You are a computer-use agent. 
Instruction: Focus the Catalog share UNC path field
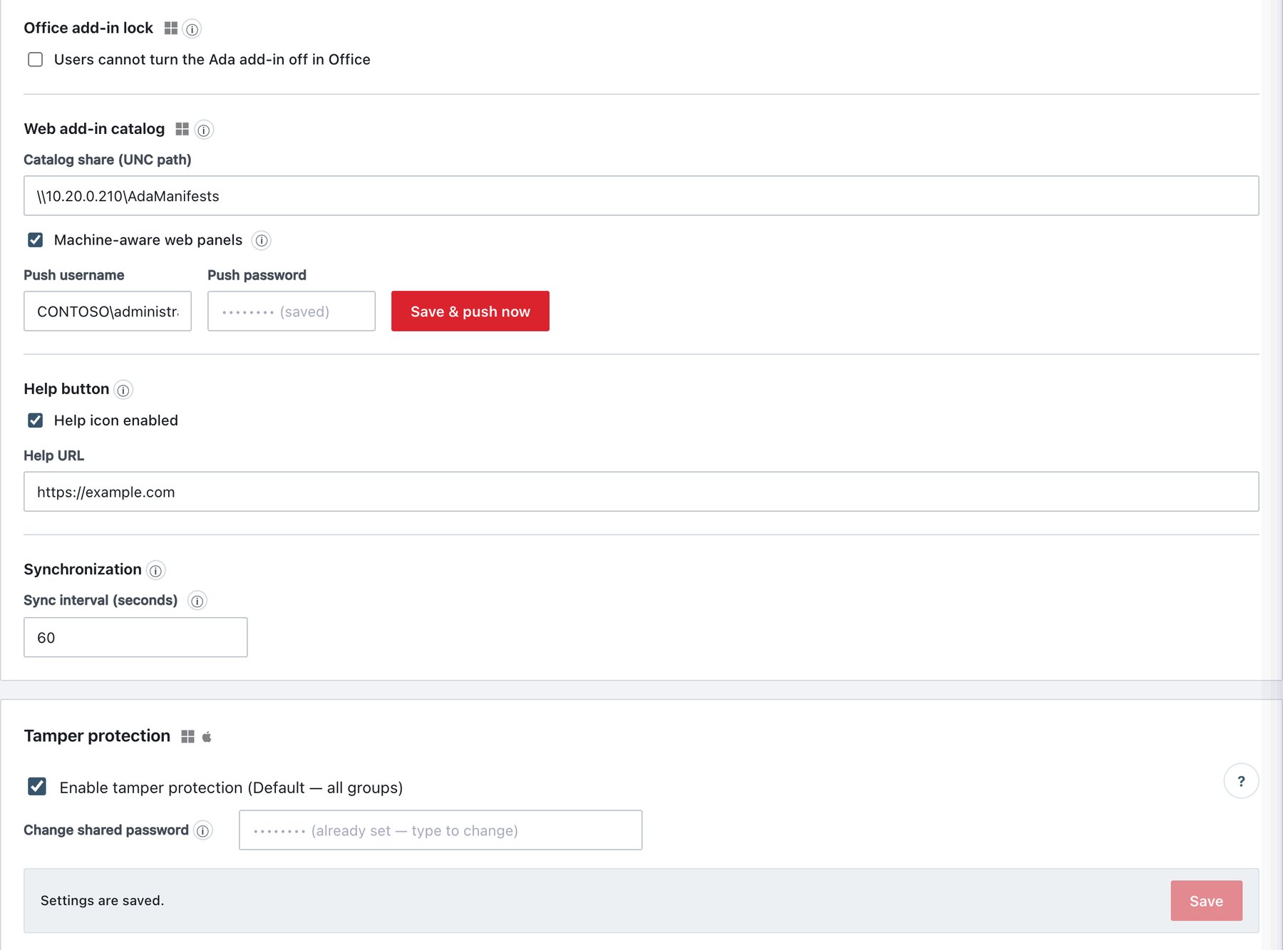click(x=641, y=196)
